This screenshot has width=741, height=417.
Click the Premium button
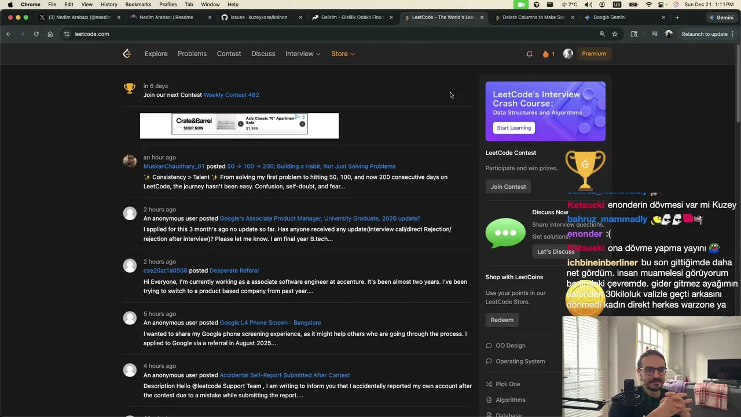pos(594,54)
